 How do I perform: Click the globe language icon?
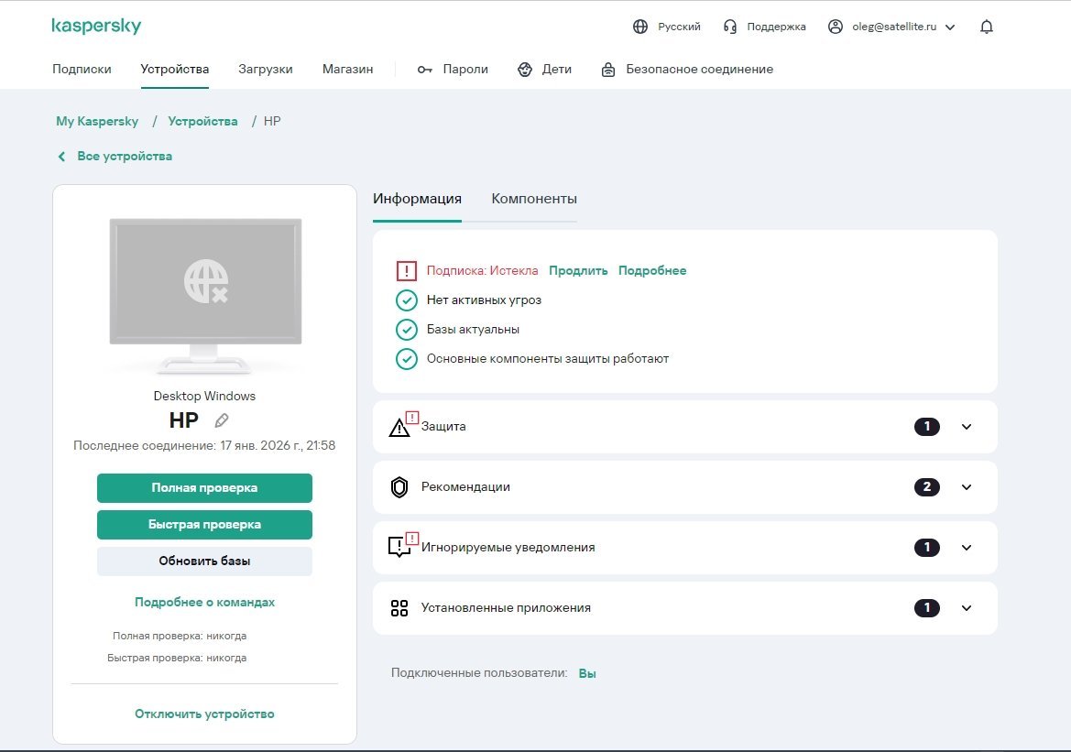(640, 27)
